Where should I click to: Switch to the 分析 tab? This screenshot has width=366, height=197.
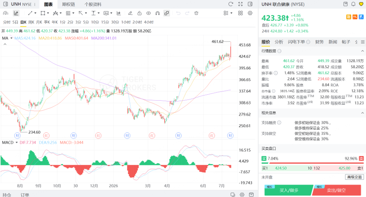click(x=279, y=42)
